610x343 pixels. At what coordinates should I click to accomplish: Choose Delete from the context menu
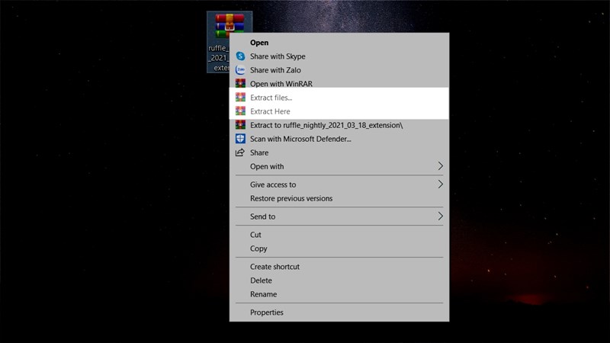click(x=339, y=280)
